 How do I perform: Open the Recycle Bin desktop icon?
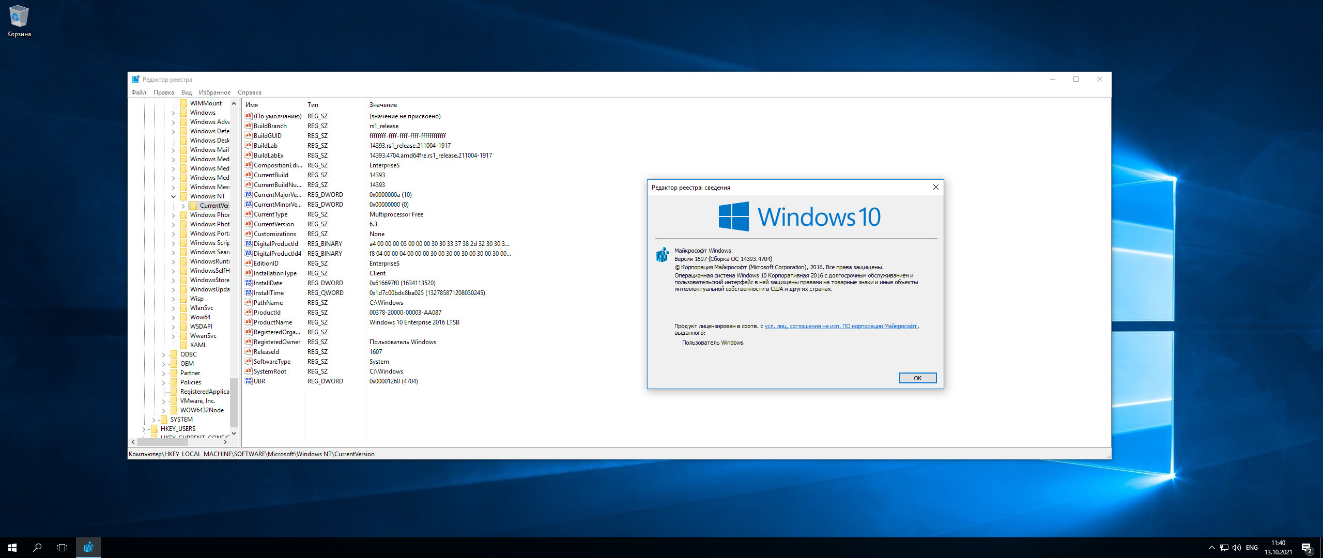(x=19, y=21)
